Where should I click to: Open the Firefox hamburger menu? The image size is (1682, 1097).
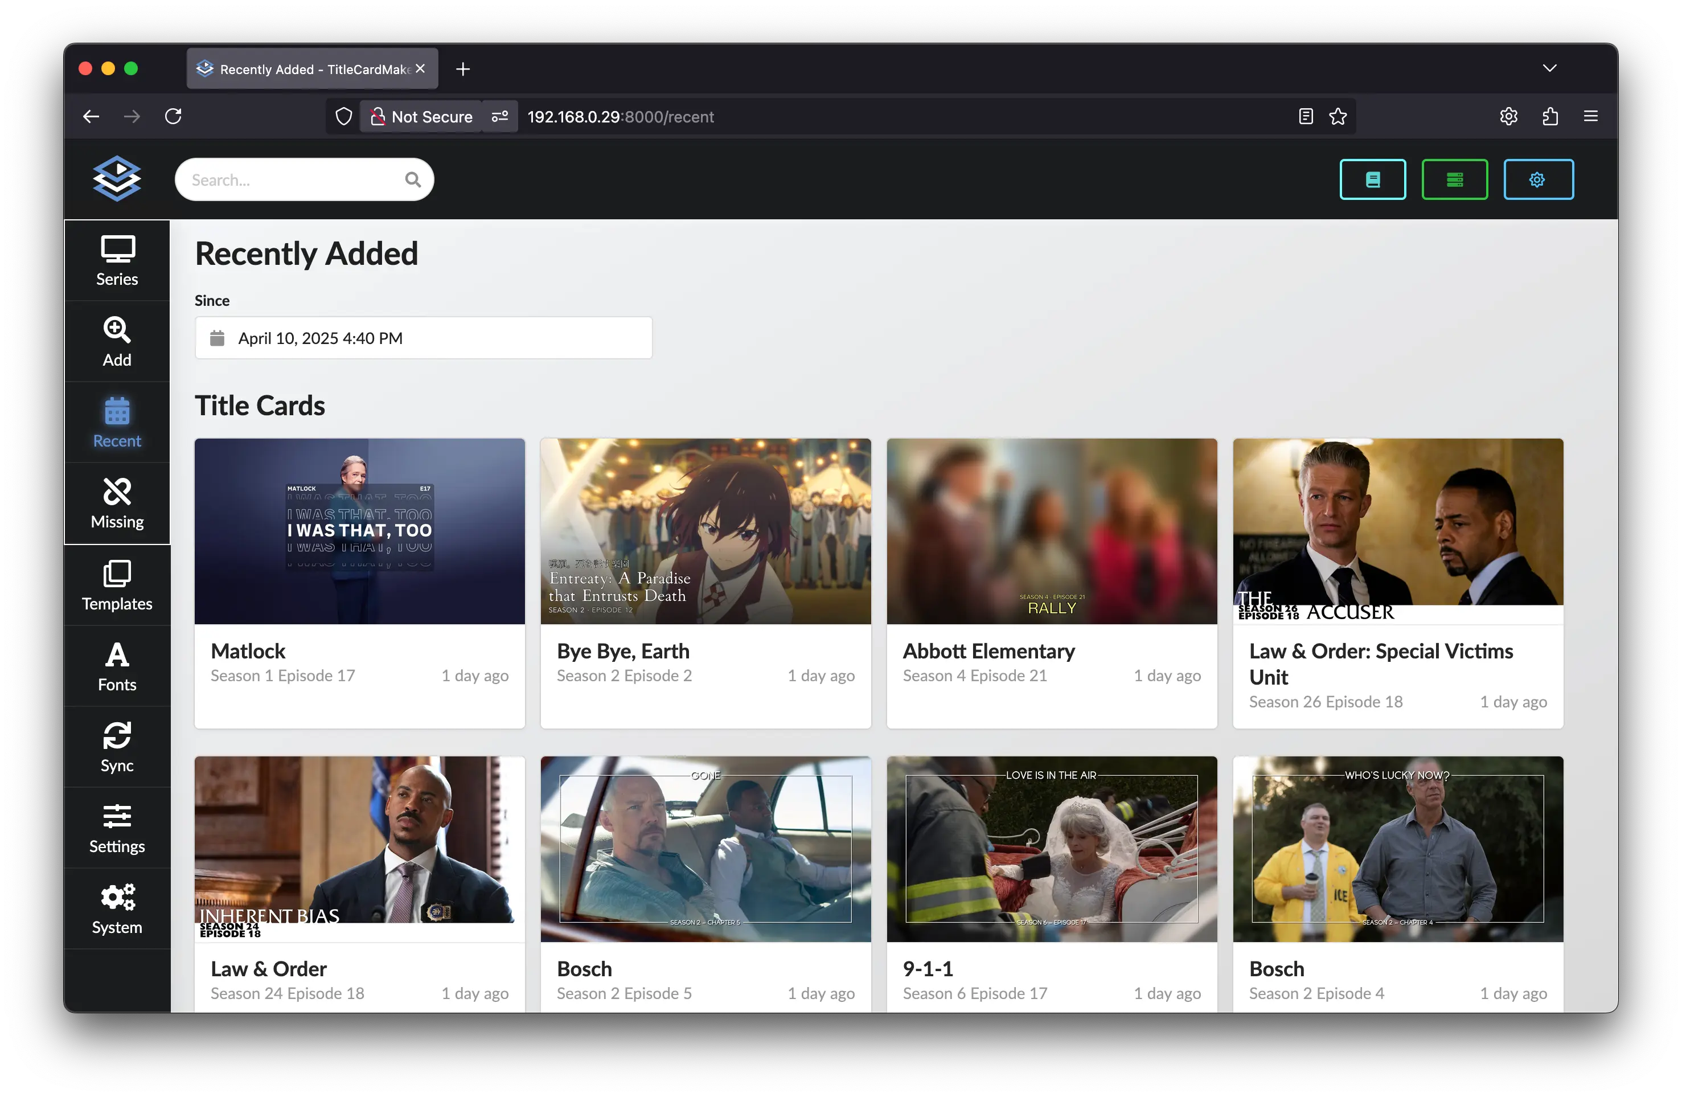pyautogui.click(x=1590, y=117)
